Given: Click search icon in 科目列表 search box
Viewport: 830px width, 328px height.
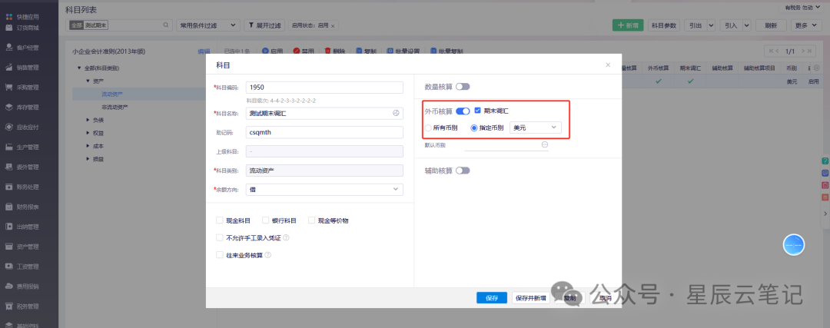Looking at the screenshot, I should [x=166, y=25].
